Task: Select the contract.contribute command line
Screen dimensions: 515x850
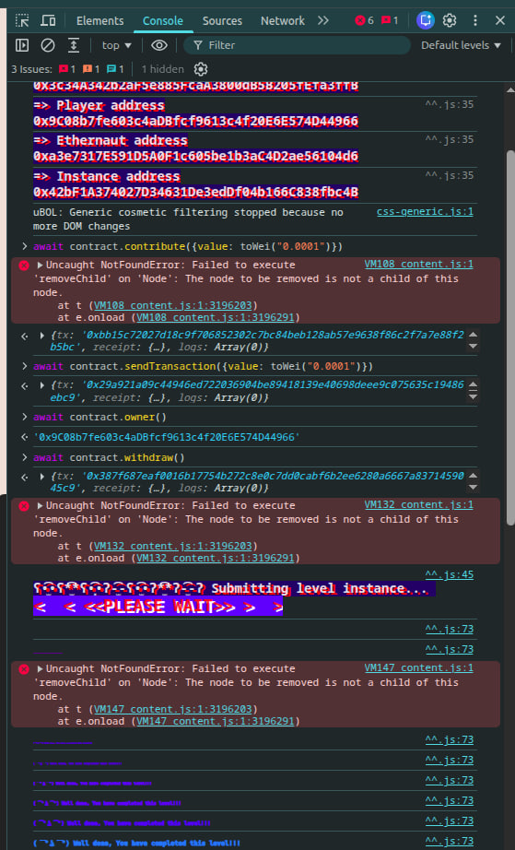Action: click(188, 247)
